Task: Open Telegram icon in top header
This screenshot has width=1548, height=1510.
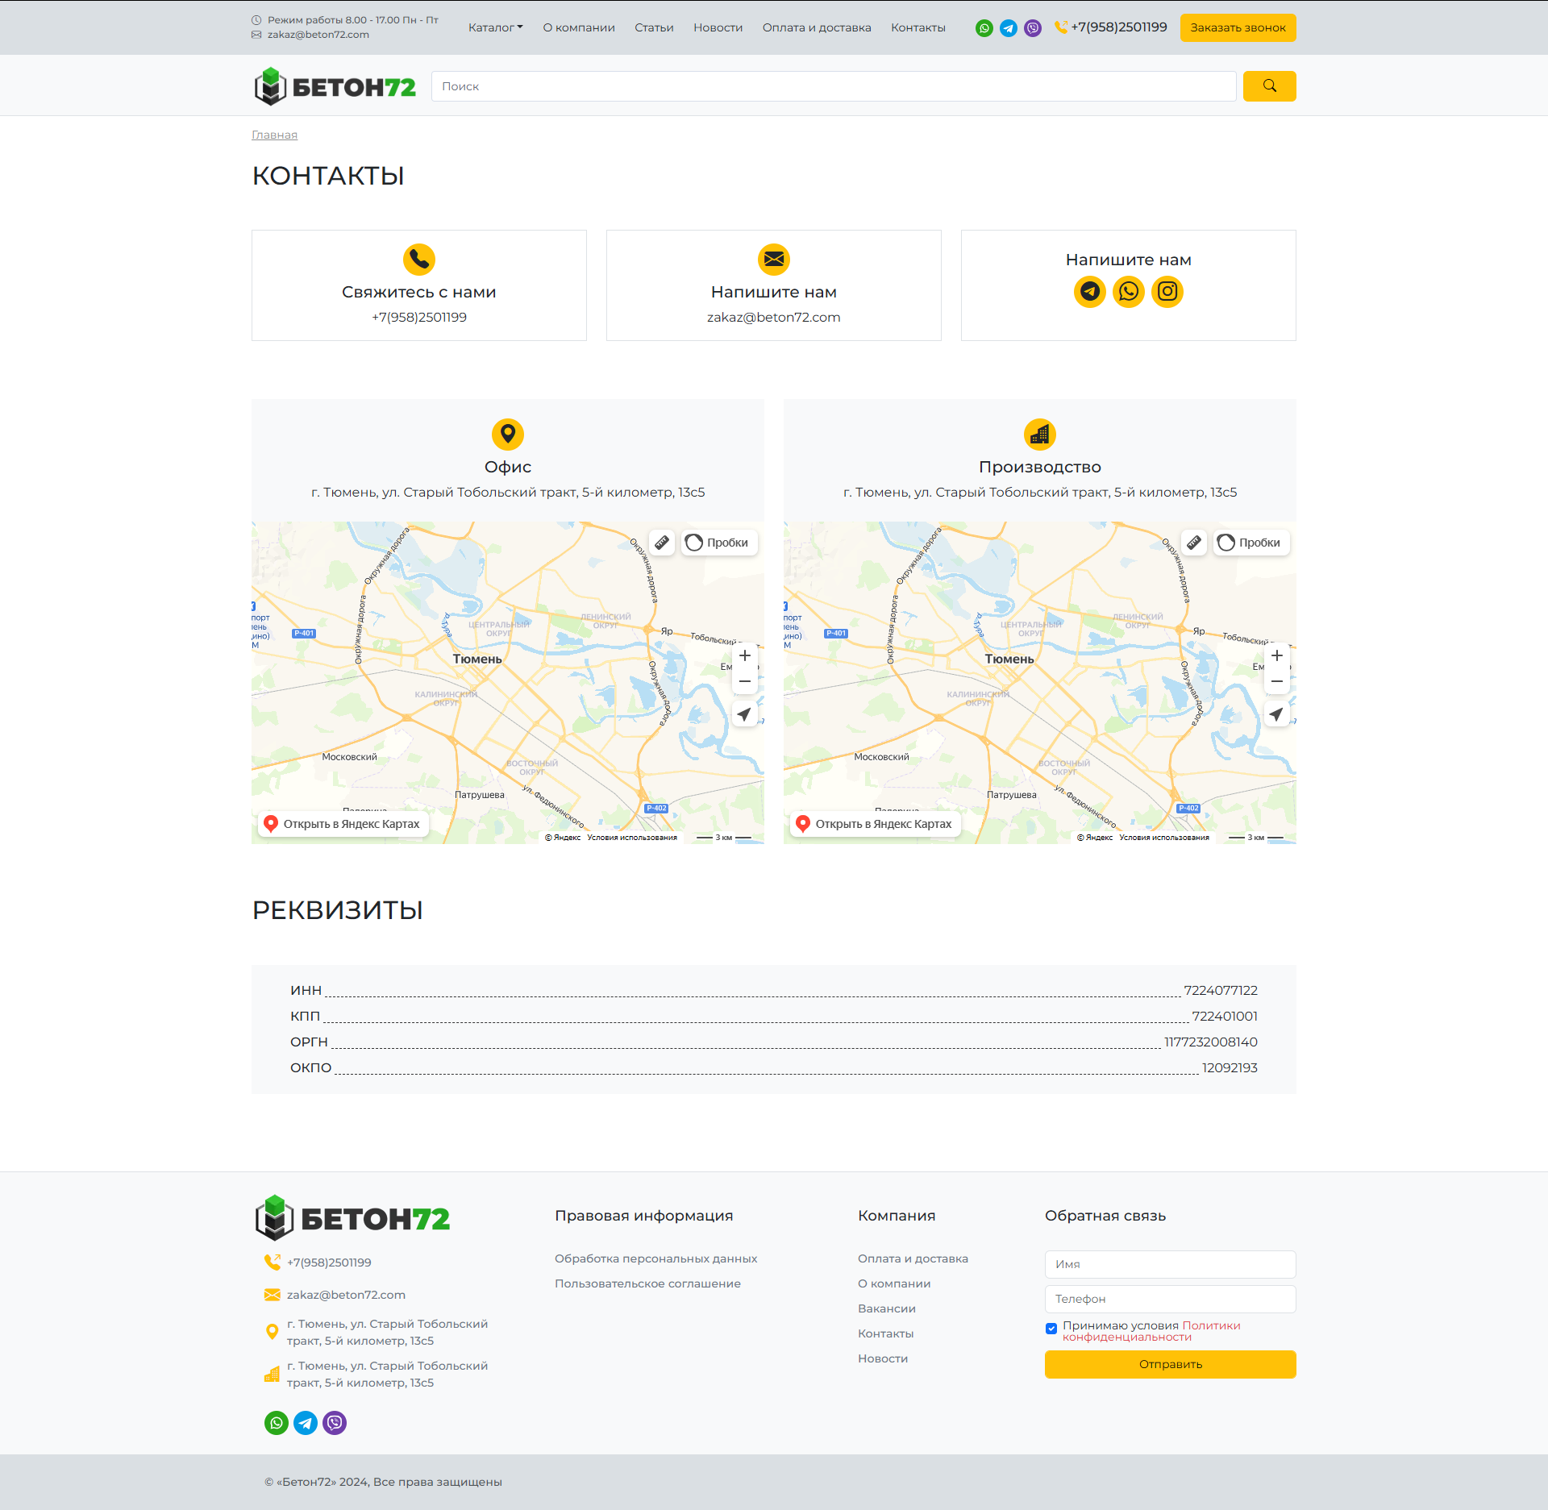Action: pyautogui.click(x=1009, y=28)
